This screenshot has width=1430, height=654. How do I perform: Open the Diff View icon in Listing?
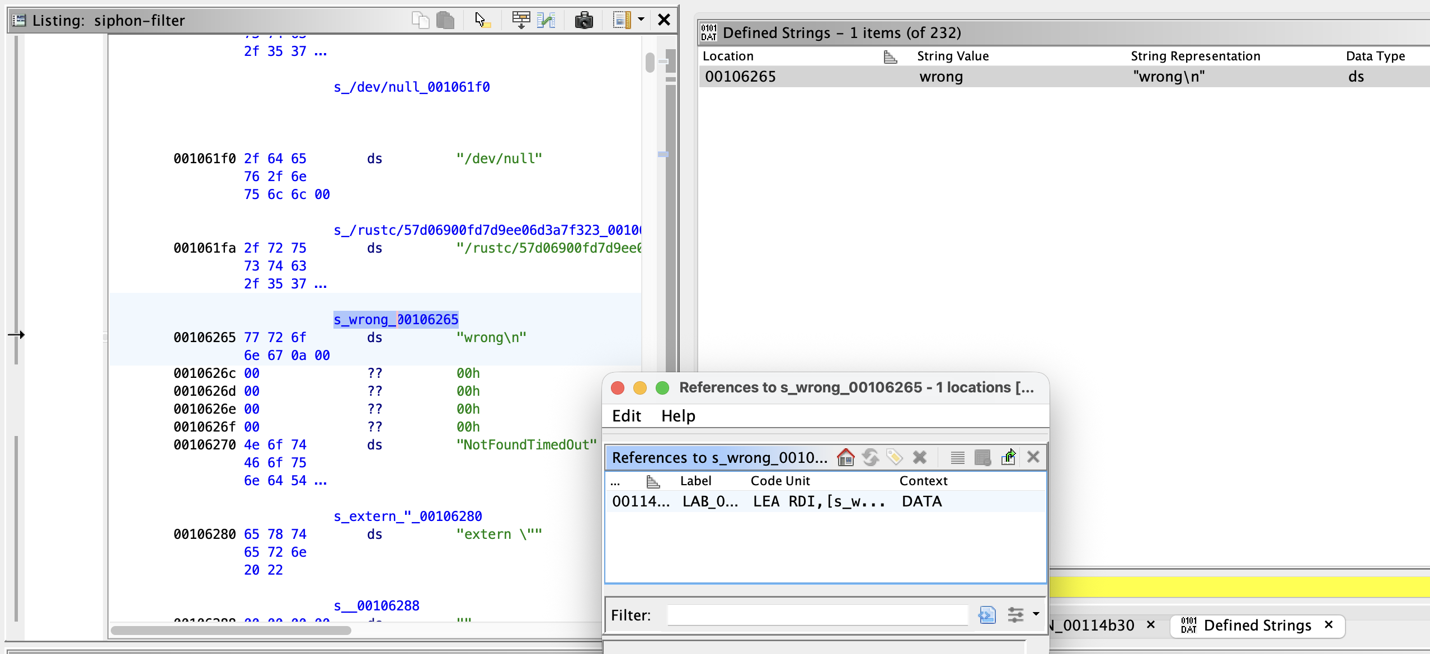(x=546, y=20)
